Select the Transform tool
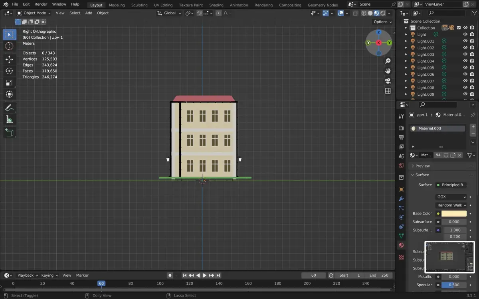479x299 pixels. click(x=9, y=94)
